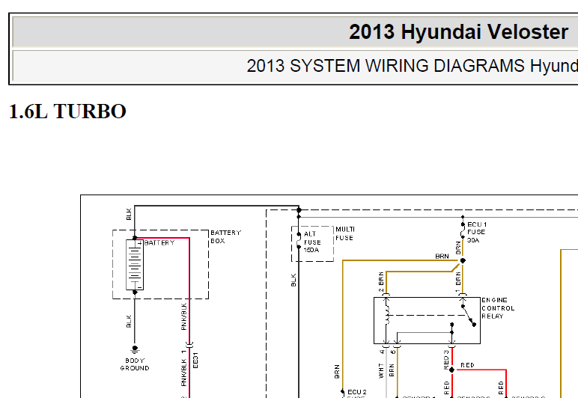Click the "ALT FUSE 150A" label
578x398 pixels.
pyautogui.click(x=312, y=242)
